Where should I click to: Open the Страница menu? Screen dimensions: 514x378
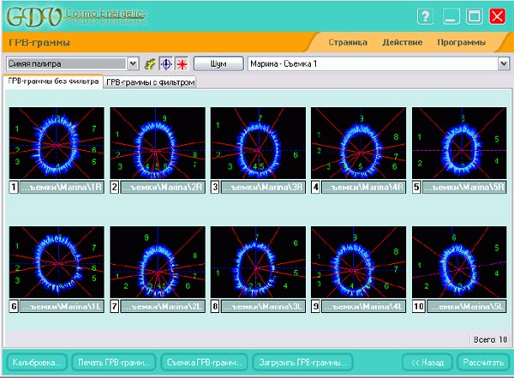point(348,42)
